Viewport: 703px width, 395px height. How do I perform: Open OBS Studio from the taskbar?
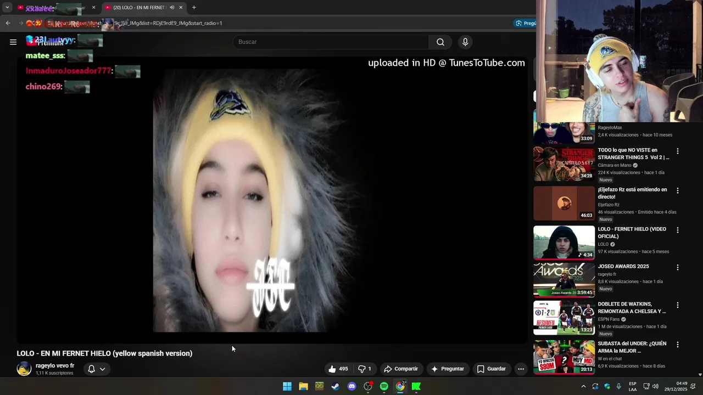(x=368, y=386)
